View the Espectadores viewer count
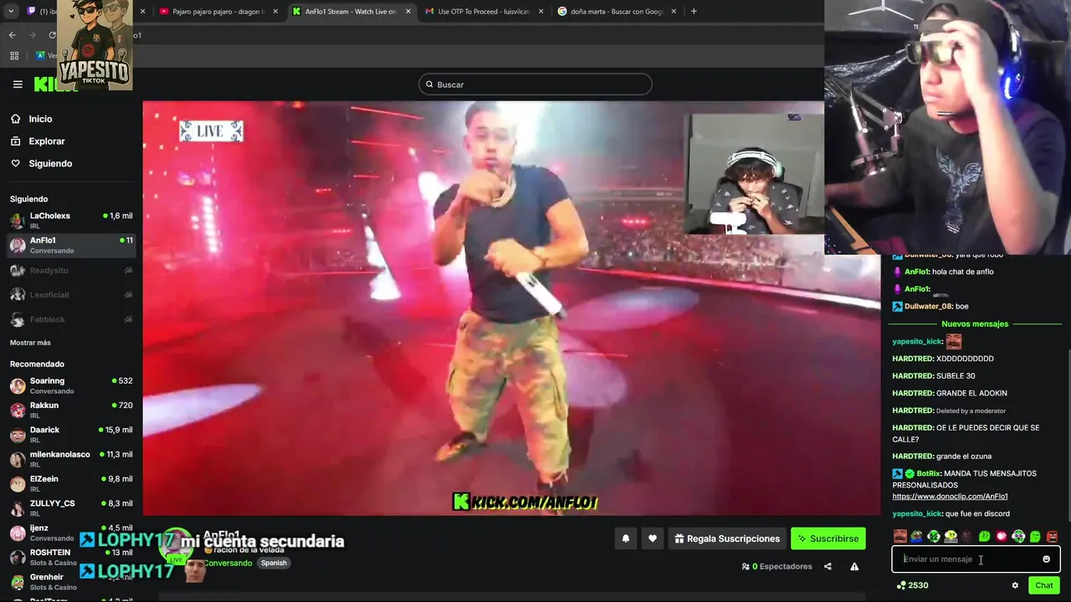The width and height of the screenshot is (1071, 602). point(776,566)
